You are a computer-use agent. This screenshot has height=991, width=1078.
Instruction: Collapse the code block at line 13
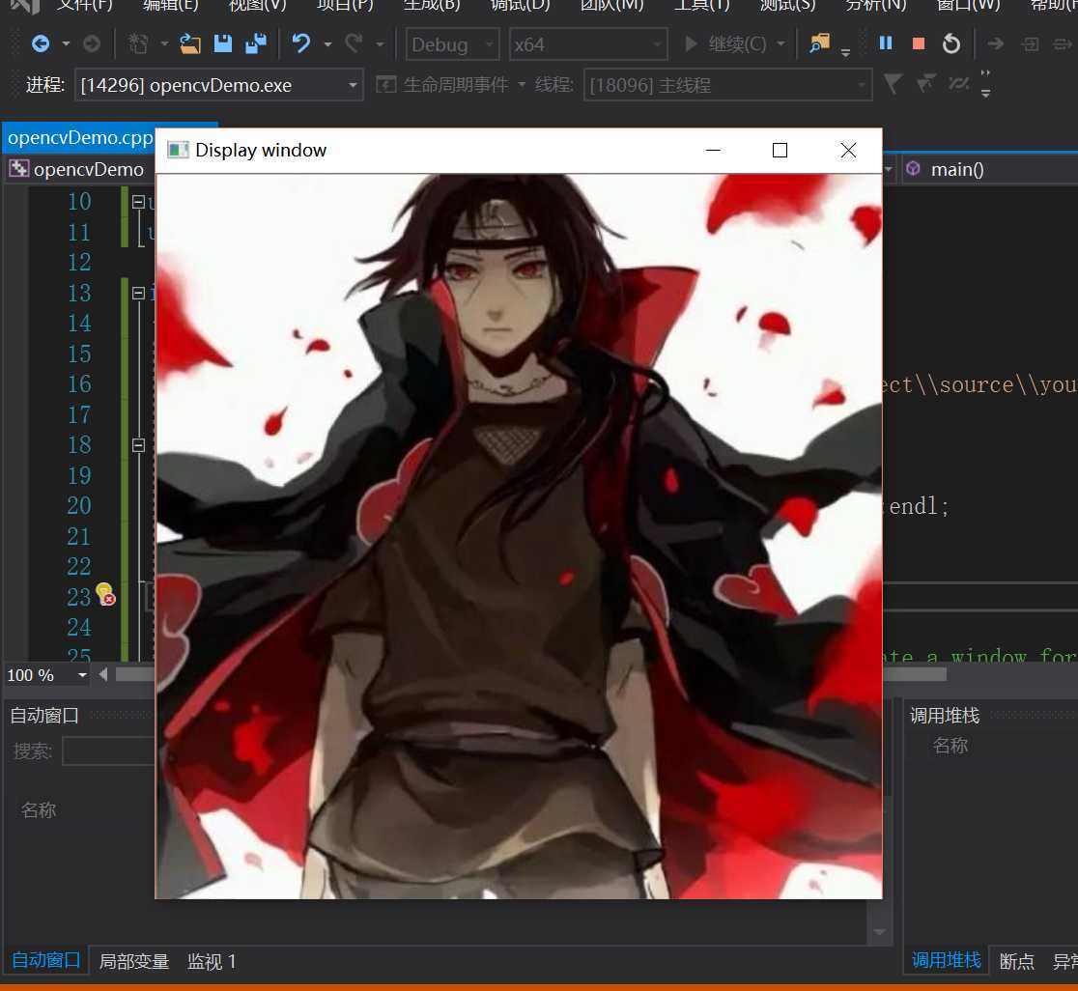[x=138, y=293]
